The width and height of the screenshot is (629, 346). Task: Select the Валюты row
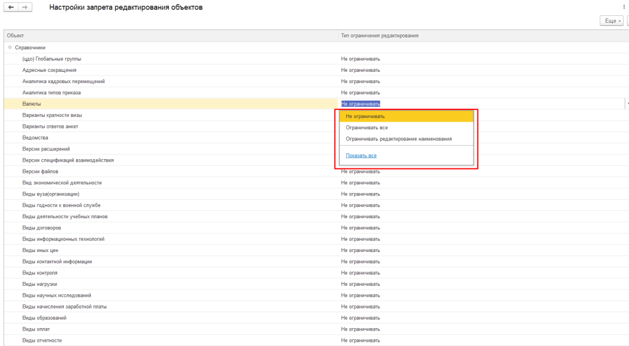pyautogui.click(x=32, y=104)
